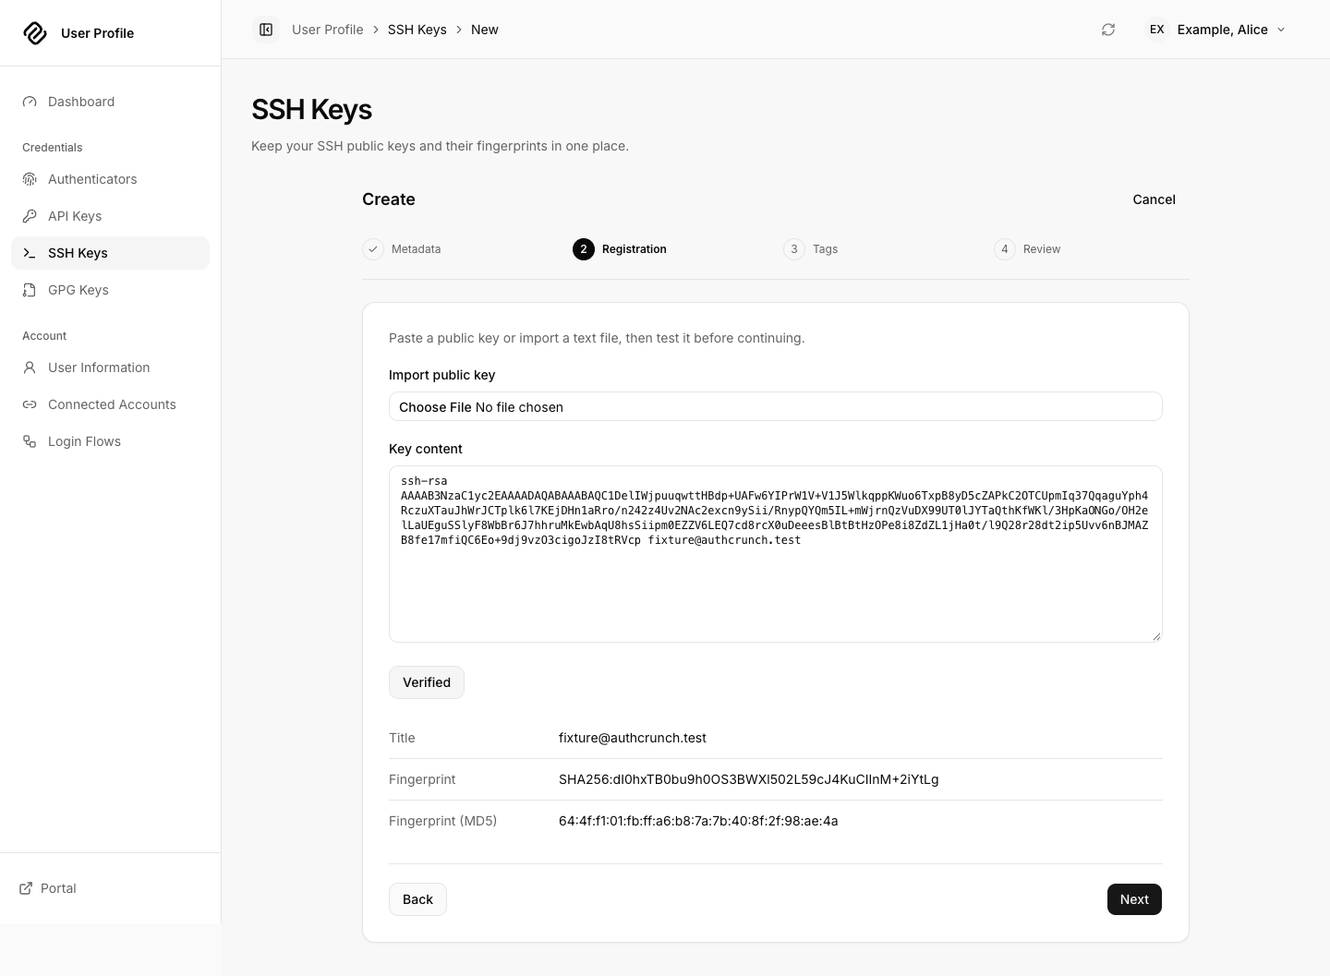This screenshot has height=976, width=1330.
Task: Click the Metadata step checkmark icon
Action: (373, 249)
